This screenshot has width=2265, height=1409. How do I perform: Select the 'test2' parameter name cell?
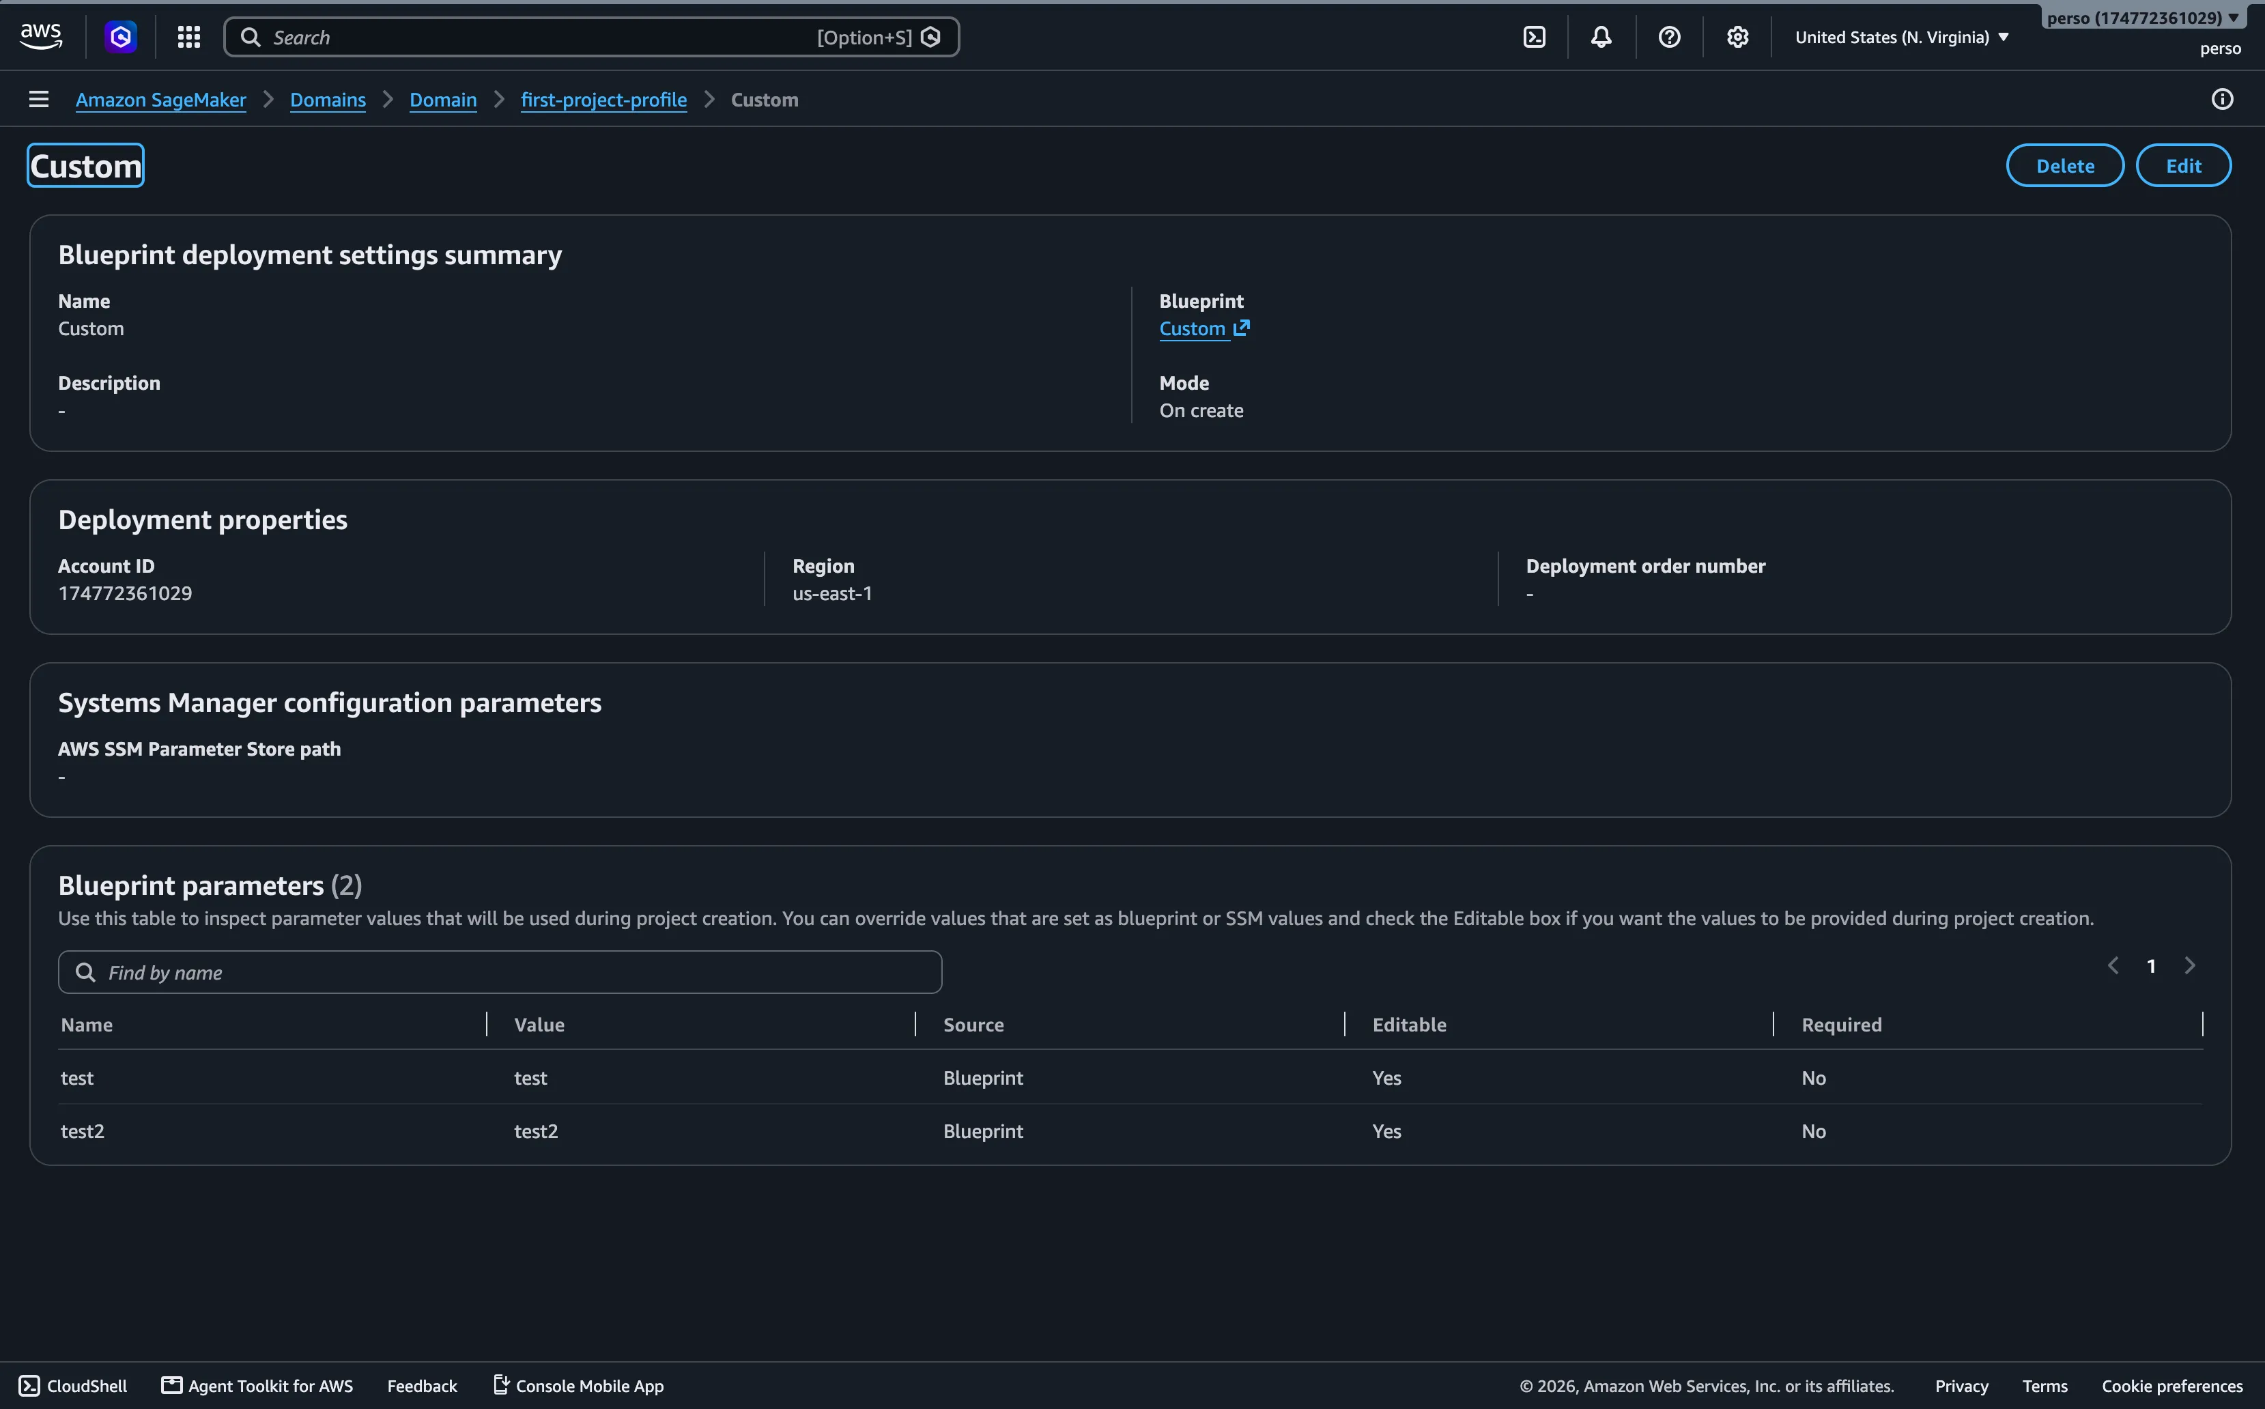pyautogui.click(x=83, y=1130)
